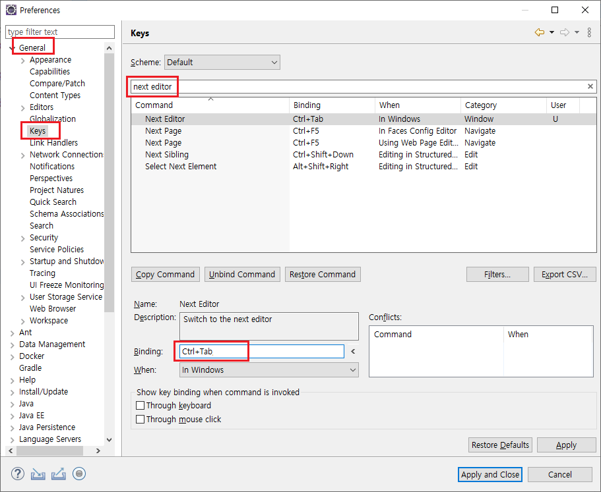Click the import preferences icon
The width and height of the screenshot is (601, 492).
(x=38, y=474)
